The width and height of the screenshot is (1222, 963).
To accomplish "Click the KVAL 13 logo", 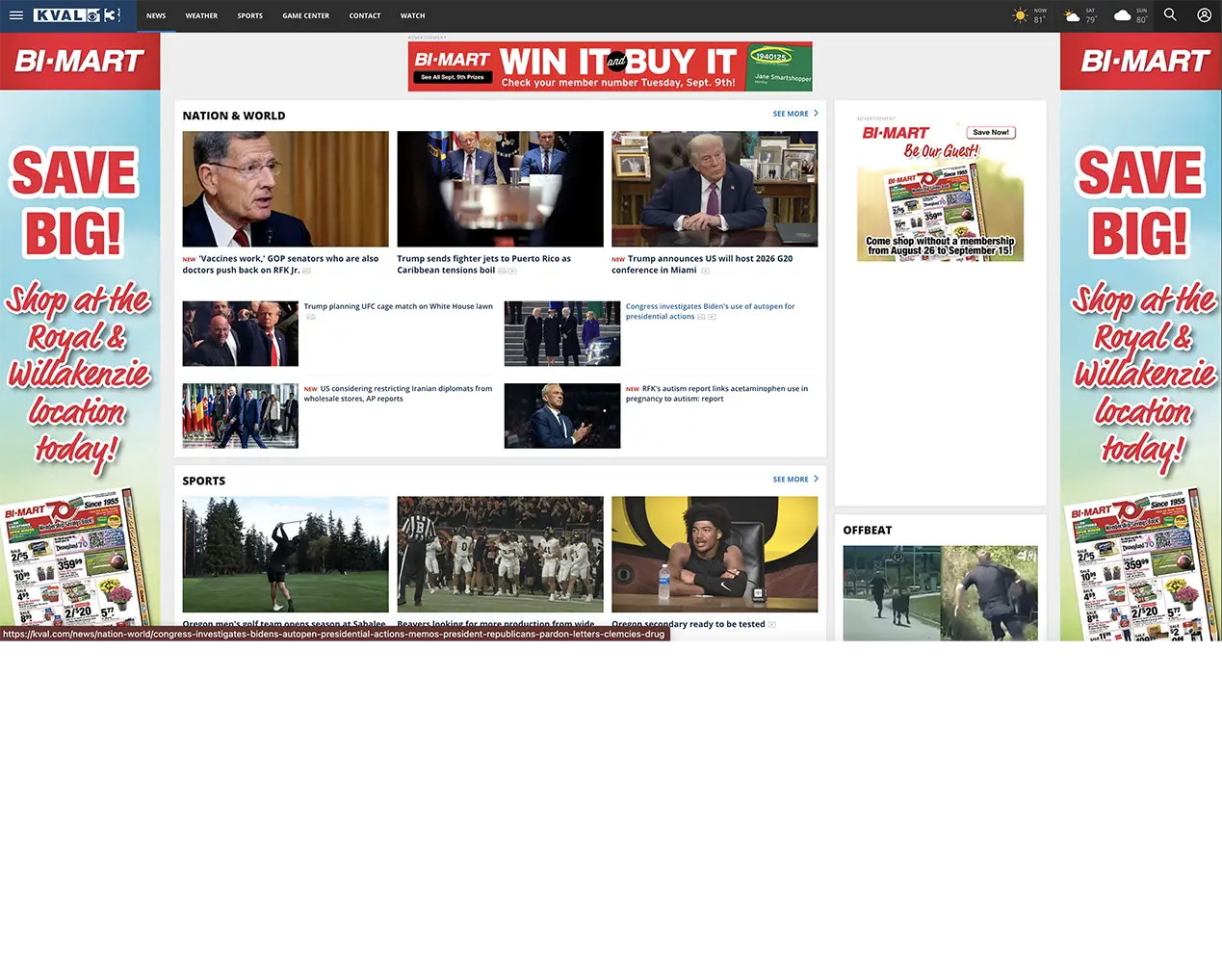I will click(x=77, y=15).
